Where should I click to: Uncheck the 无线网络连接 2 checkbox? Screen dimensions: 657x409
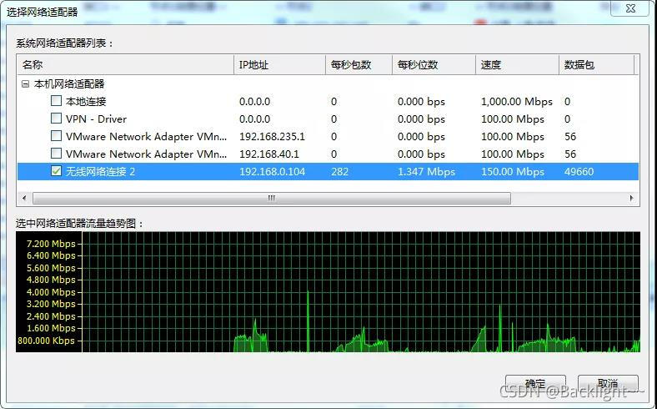[x=56, y=171]
